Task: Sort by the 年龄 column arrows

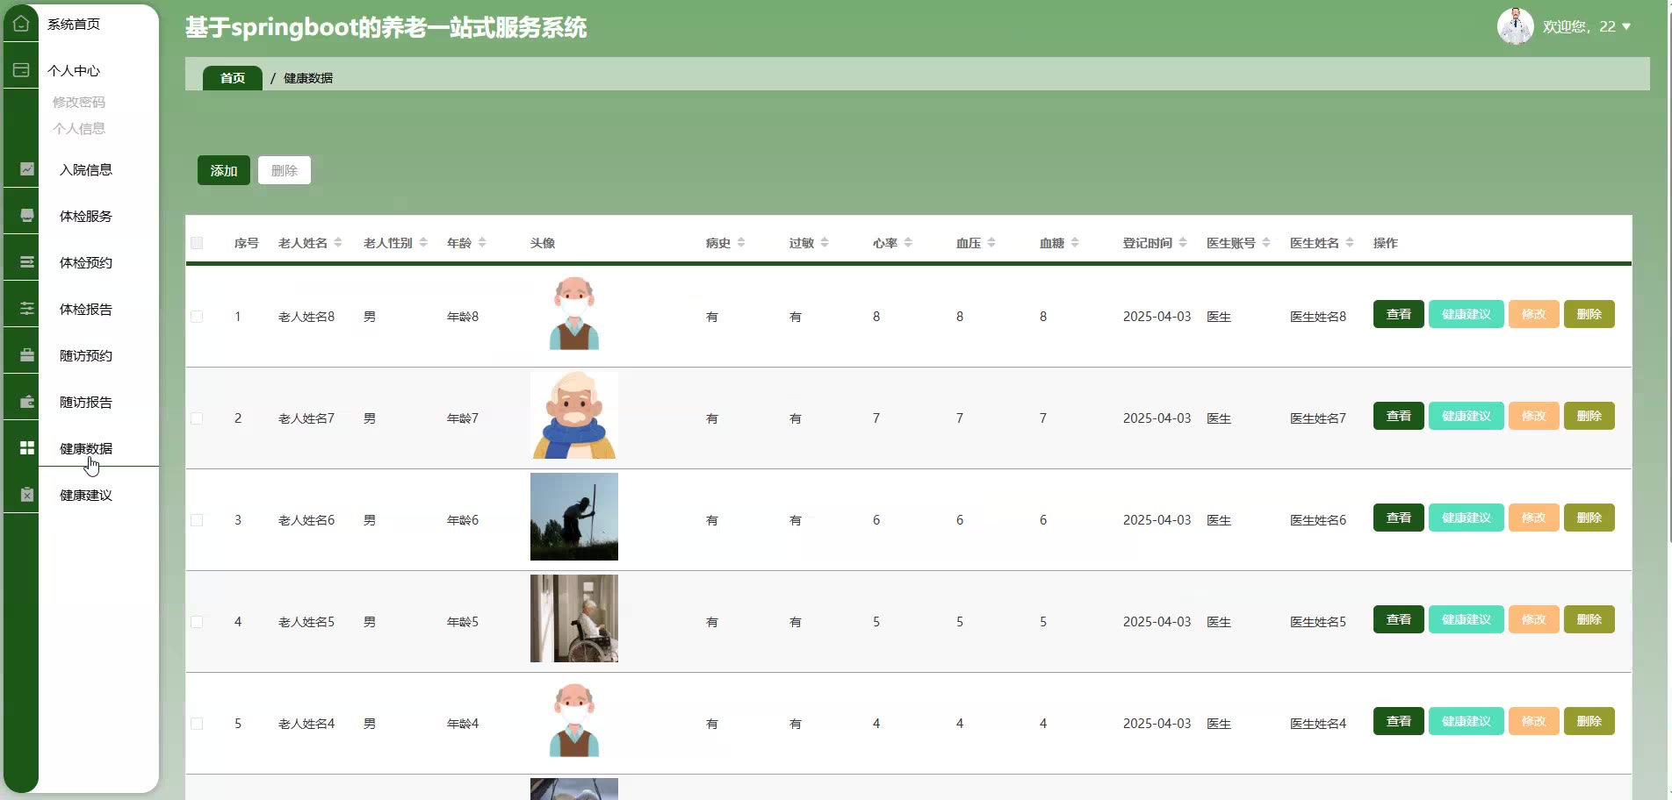Action: 482,243
